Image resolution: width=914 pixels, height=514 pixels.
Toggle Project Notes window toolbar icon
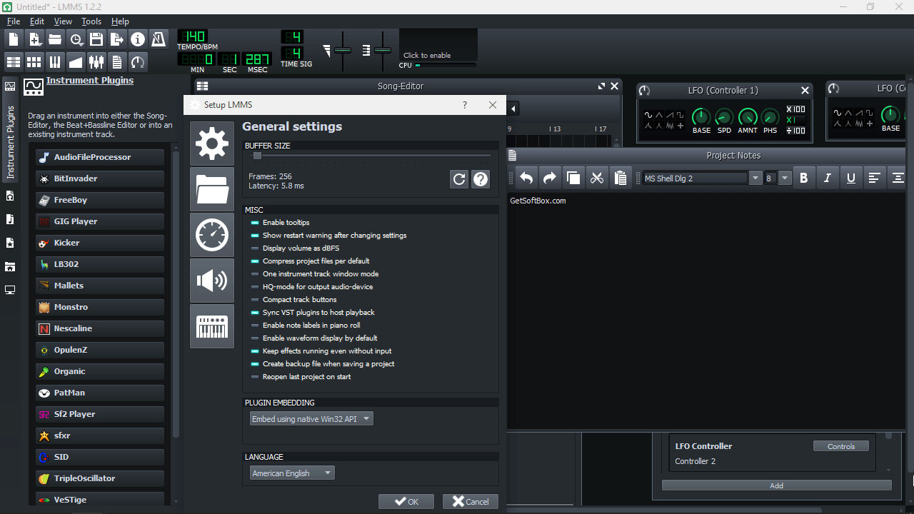(117, 61)
